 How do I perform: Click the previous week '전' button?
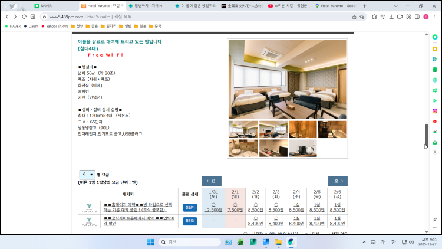pos(211,181)
